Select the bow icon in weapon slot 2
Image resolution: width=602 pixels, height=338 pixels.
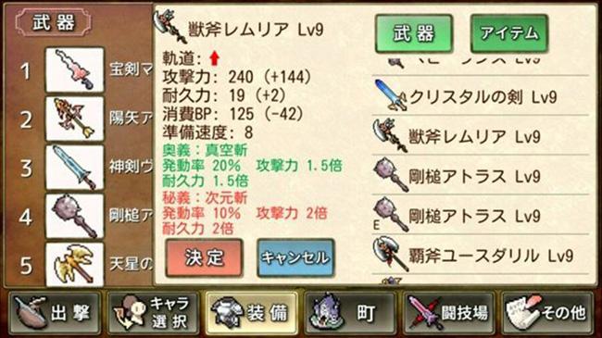point(74,119)
